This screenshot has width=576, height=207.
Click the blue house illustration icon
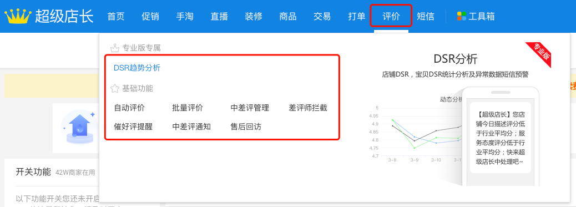80,128
